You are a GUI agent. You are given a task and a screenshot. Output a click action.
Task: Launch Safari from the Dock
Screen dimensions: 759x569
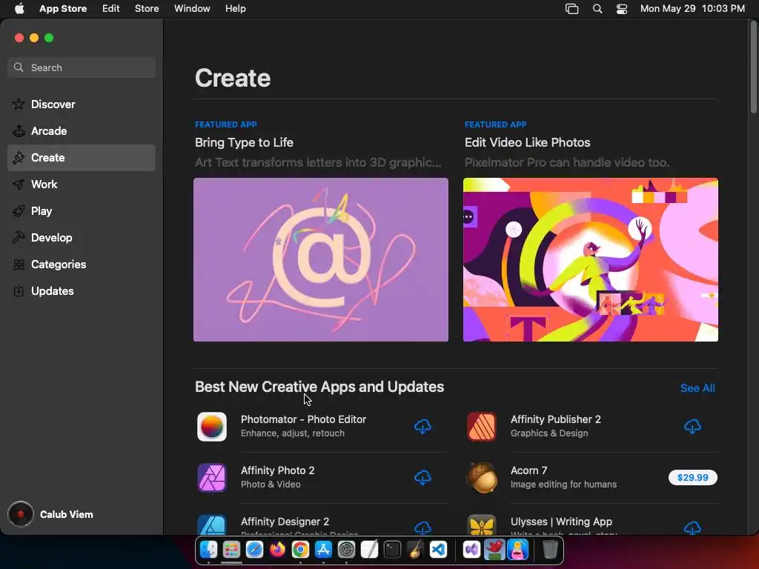pyautogui.click(x=255, y=550)
